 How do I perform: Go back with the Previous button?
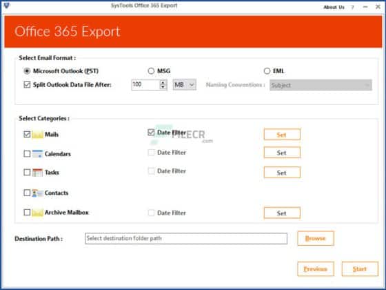click(x=316, y=269)
